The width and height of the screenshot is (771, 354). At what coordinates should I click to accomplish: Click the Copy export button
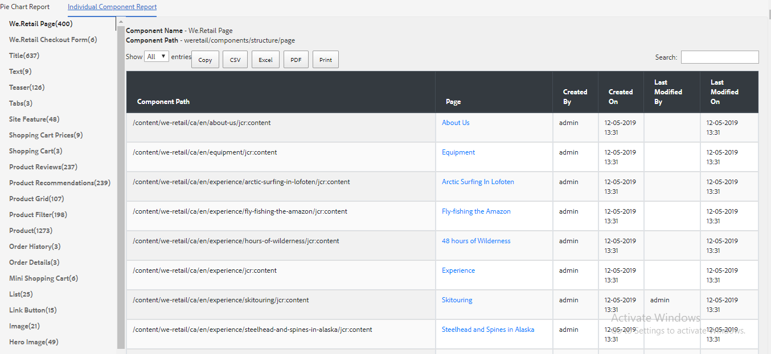(205, 60)
